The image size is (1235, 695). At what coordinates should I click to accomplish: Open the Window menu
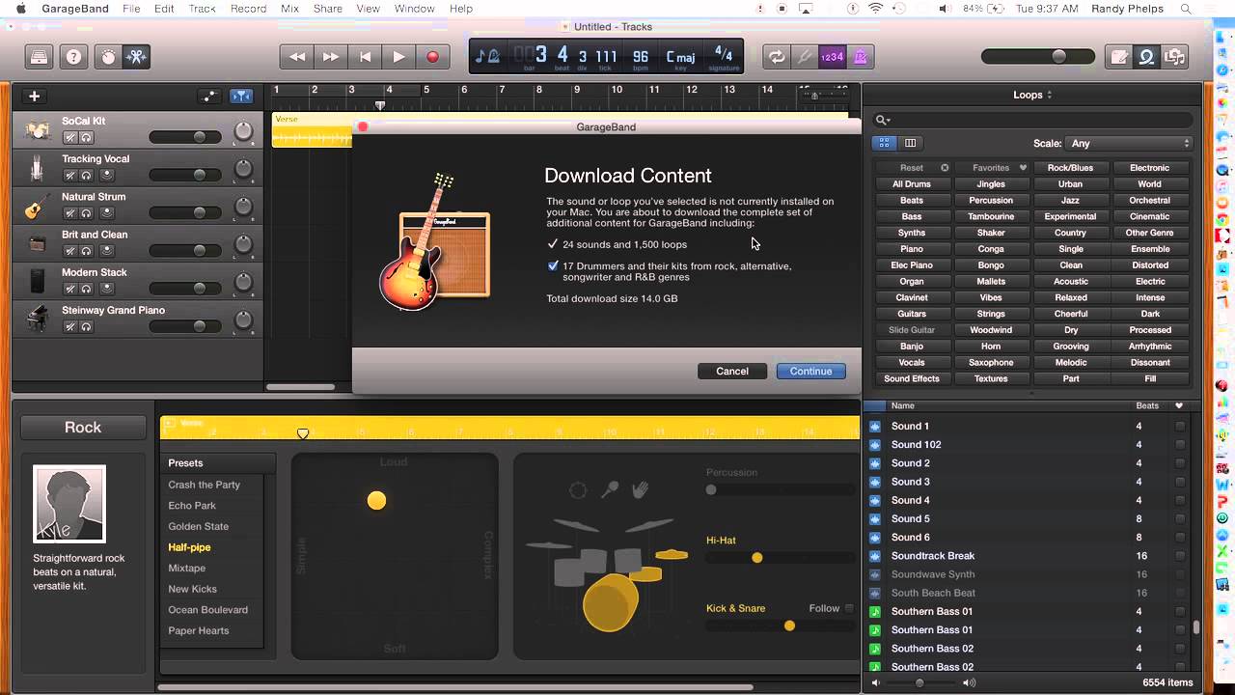415,9
